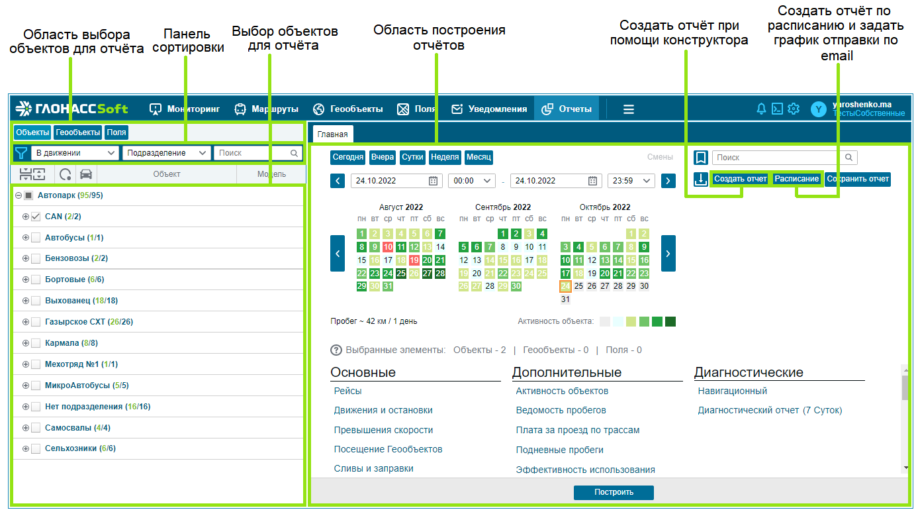Open the end date calendar picker icon

pyautogui.click(x=593, y=180)
